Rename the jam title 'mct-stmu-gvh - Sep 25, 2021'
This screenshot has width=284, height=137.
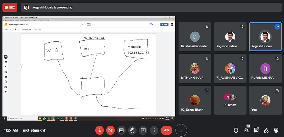point(19,25)
